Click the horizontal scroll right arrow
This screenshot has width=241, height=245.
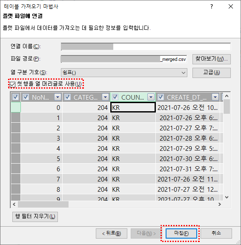pyautogui.click(x=220, y=204)
